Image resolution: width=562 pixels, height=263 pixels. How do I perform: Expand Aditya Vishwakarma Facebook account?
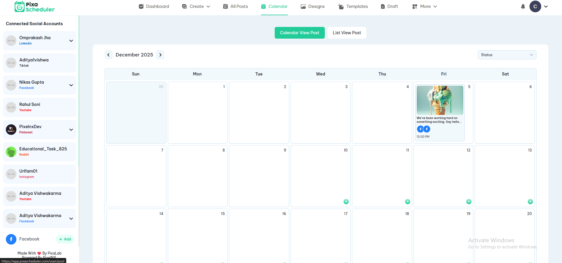coord(71,219)
